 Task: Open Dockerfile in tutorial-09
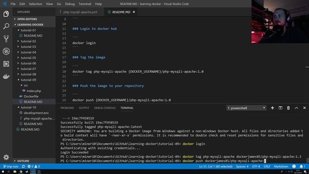31,97
